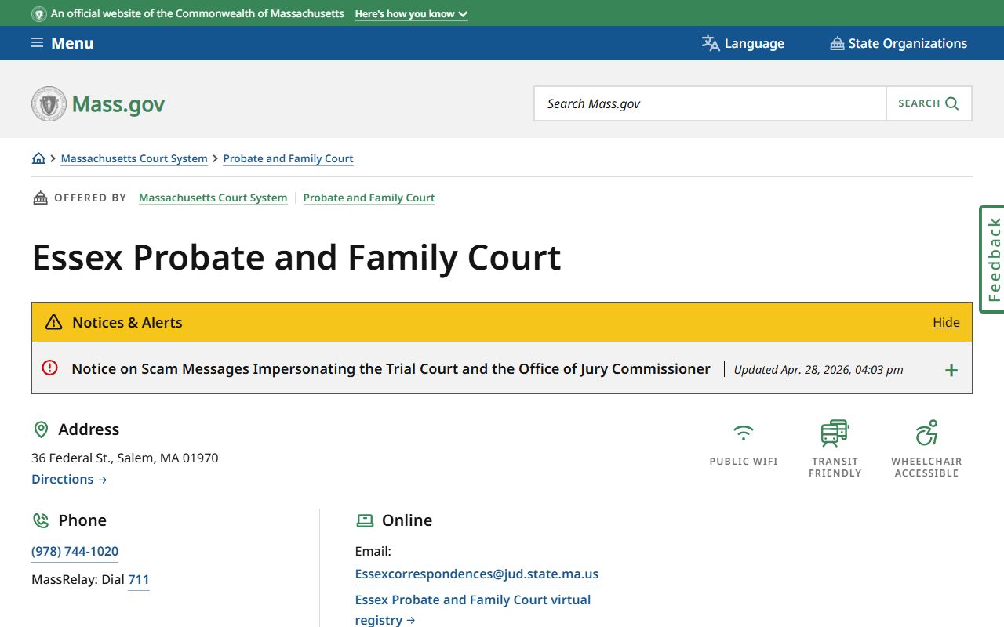
Task: Click the Offered By building icon
Action: [40, 198]
